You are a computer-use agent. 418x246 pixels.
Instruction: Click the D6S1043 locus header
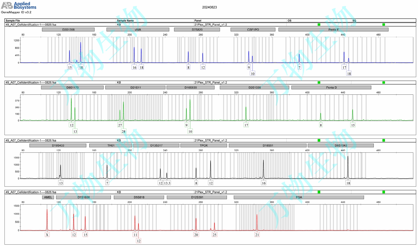tap(340, 146)
